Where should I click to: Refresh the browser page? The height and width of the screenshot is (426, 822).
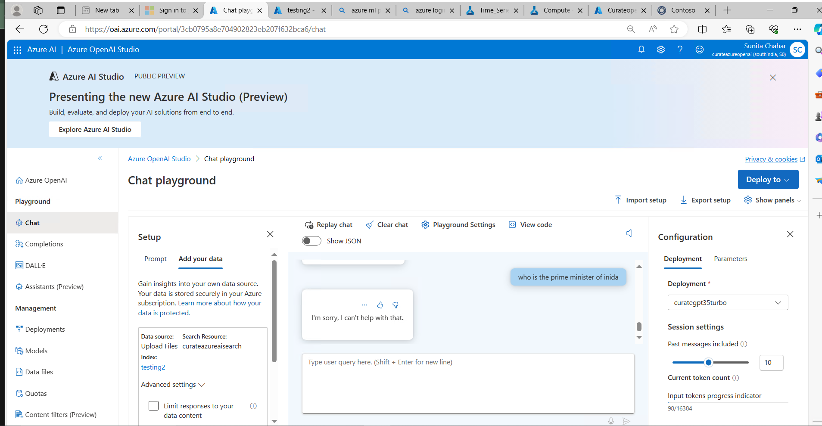[44, 29]
